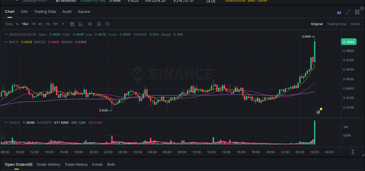Select the 1s timeframe
This screenshot has height=171, width=365.
coord(17,24)
